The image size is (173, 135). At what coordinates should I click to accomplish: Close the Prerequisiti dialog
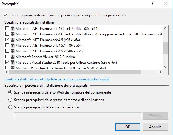coord(166,4)
